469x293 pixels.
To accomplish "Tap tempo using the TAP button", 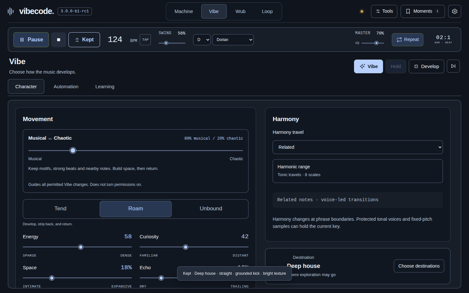I will (145, 40).
